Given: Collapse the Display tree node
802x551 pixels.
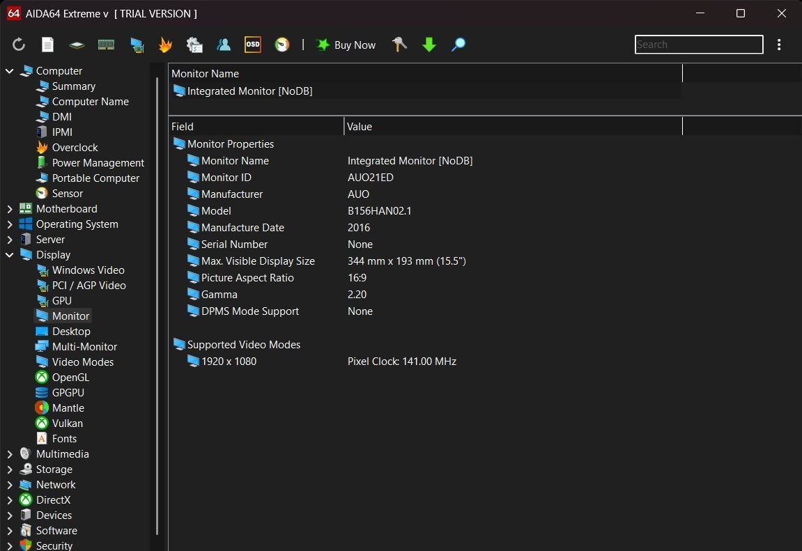Looking at the screenshot, I should [x=9, y=255].
